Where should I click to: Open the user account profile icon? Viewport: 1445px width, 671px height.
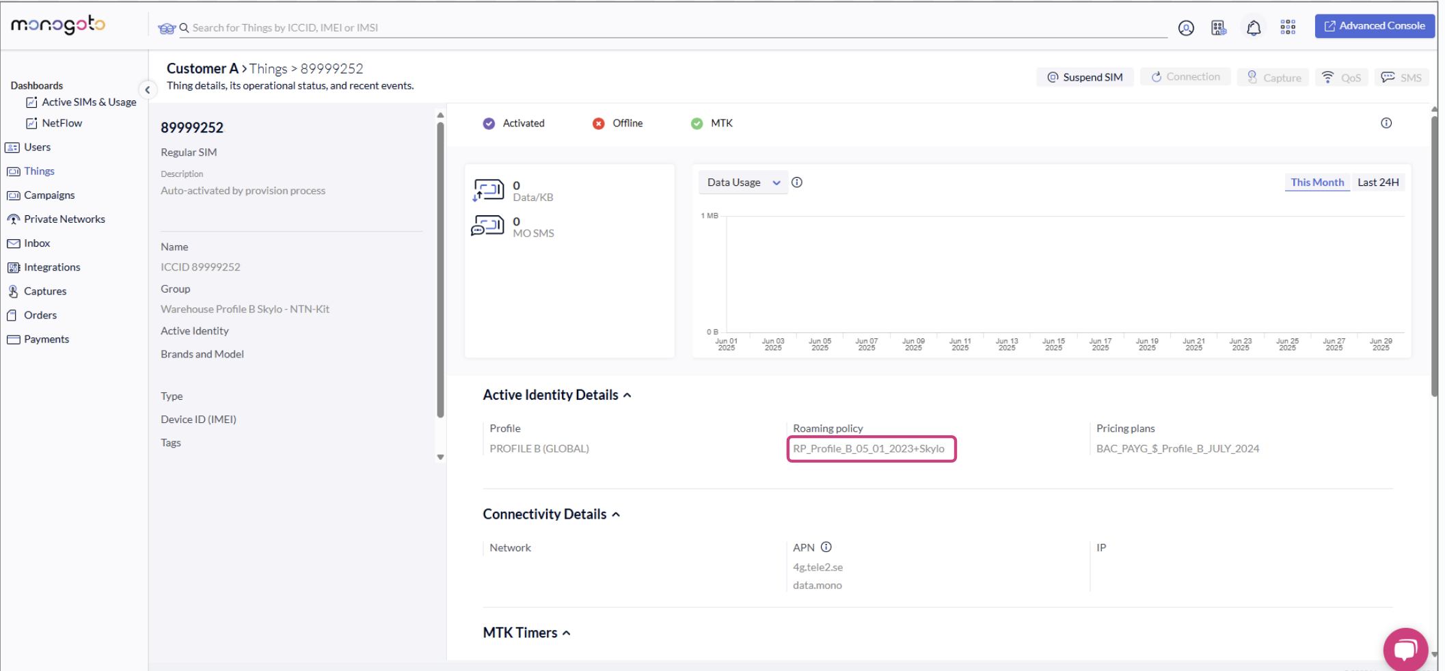coord(1186,27)
